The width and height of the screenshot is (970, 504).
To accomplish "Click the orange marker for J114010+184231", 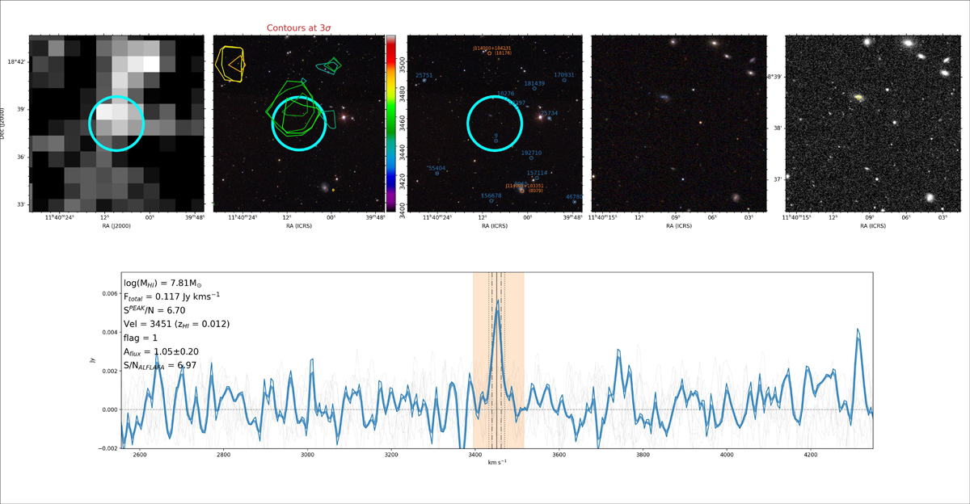I will click(489, 53).
